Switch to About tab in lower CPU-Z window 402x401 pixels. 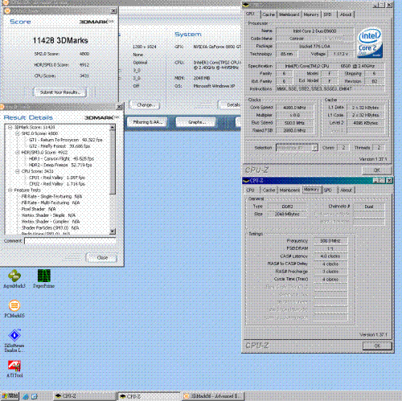click(346, 190)
